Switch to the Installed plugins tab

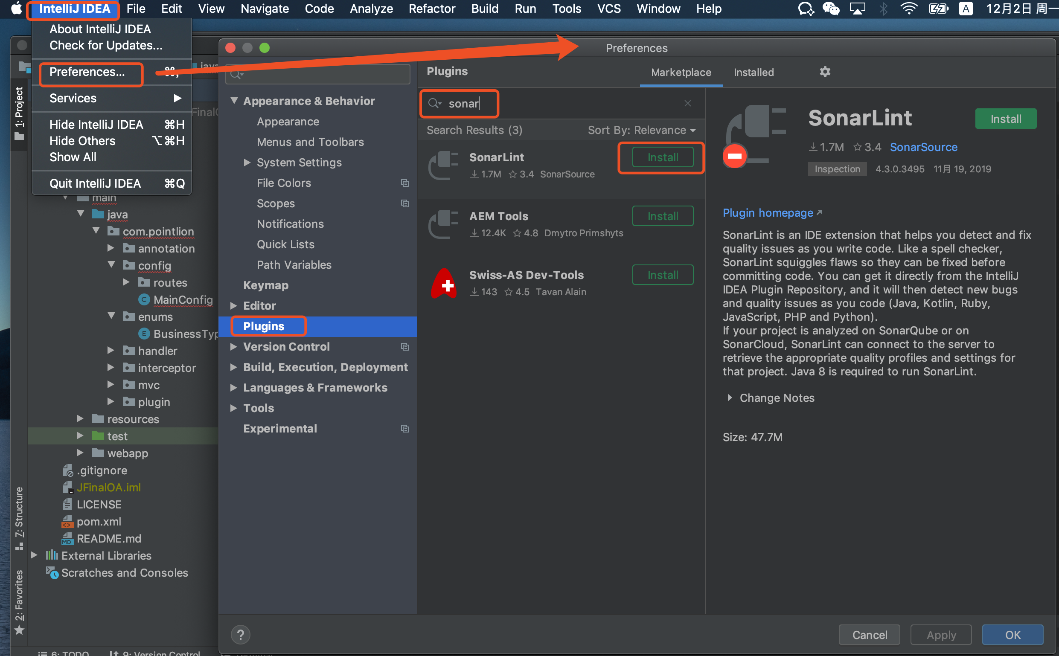click(x=754, y=72)
